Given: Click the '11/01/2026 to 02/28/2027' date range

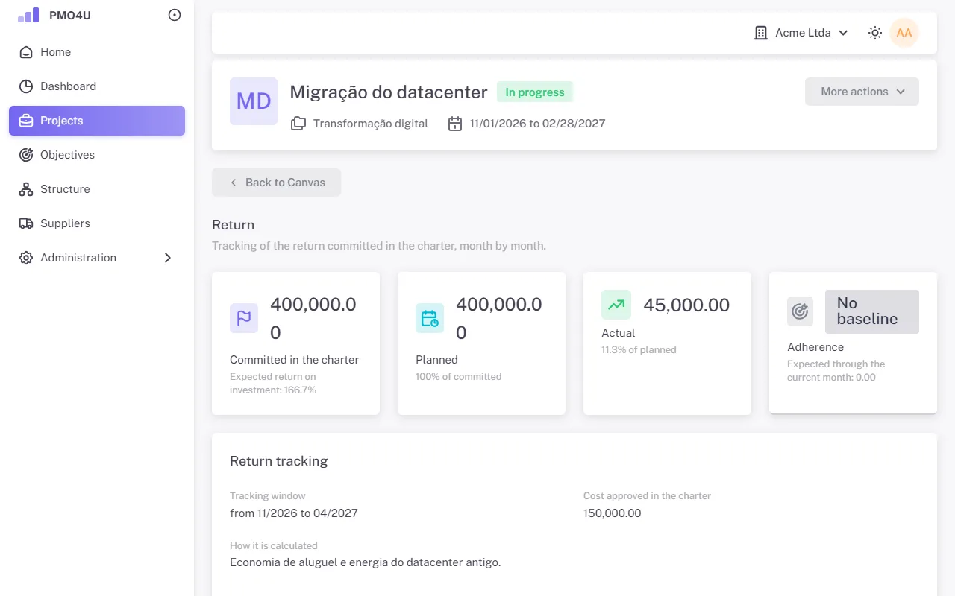Looking at the screenshot, I should 538,124.
